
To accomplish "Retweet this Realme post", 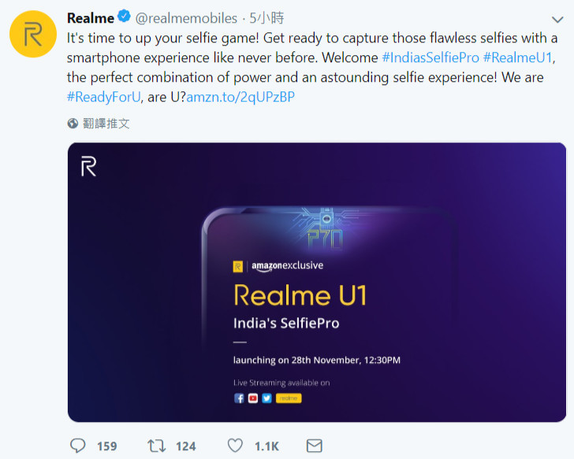I will (157, 446).
